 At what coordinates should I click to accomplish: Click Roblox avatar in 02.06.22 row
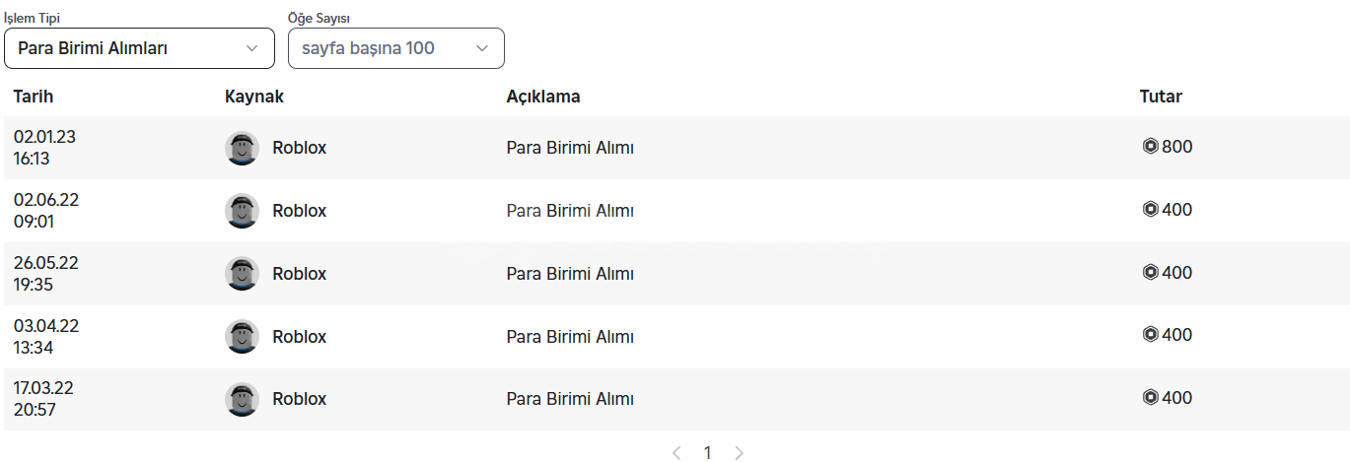point(242,211)
